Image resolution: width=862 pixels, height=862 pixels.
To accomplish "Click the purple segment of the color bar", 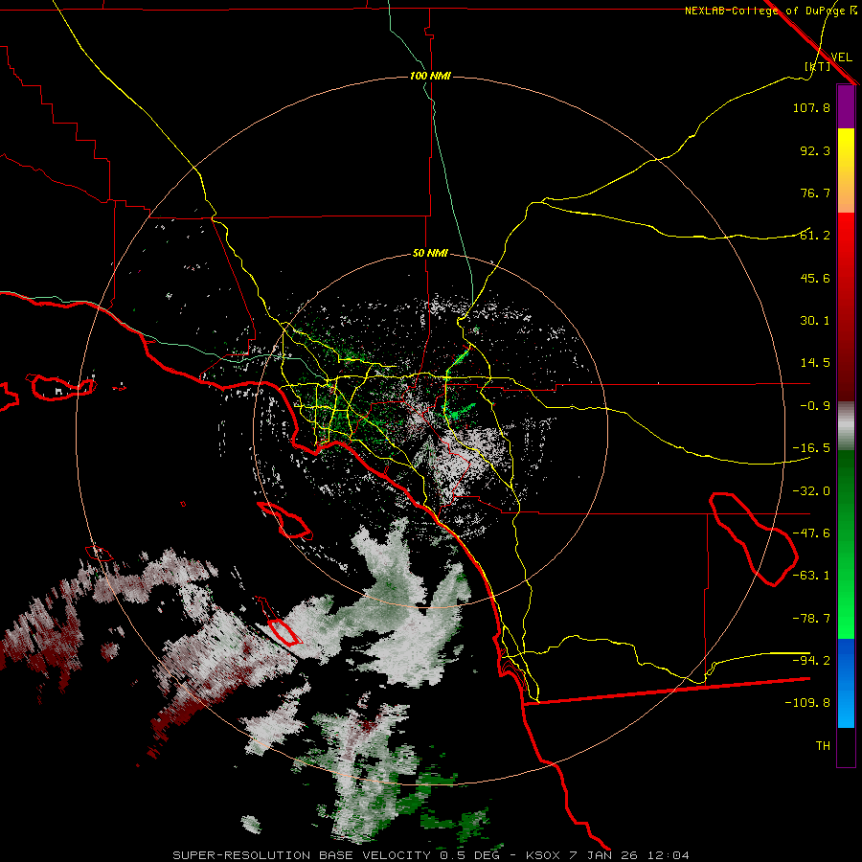I will coord(846,107).
